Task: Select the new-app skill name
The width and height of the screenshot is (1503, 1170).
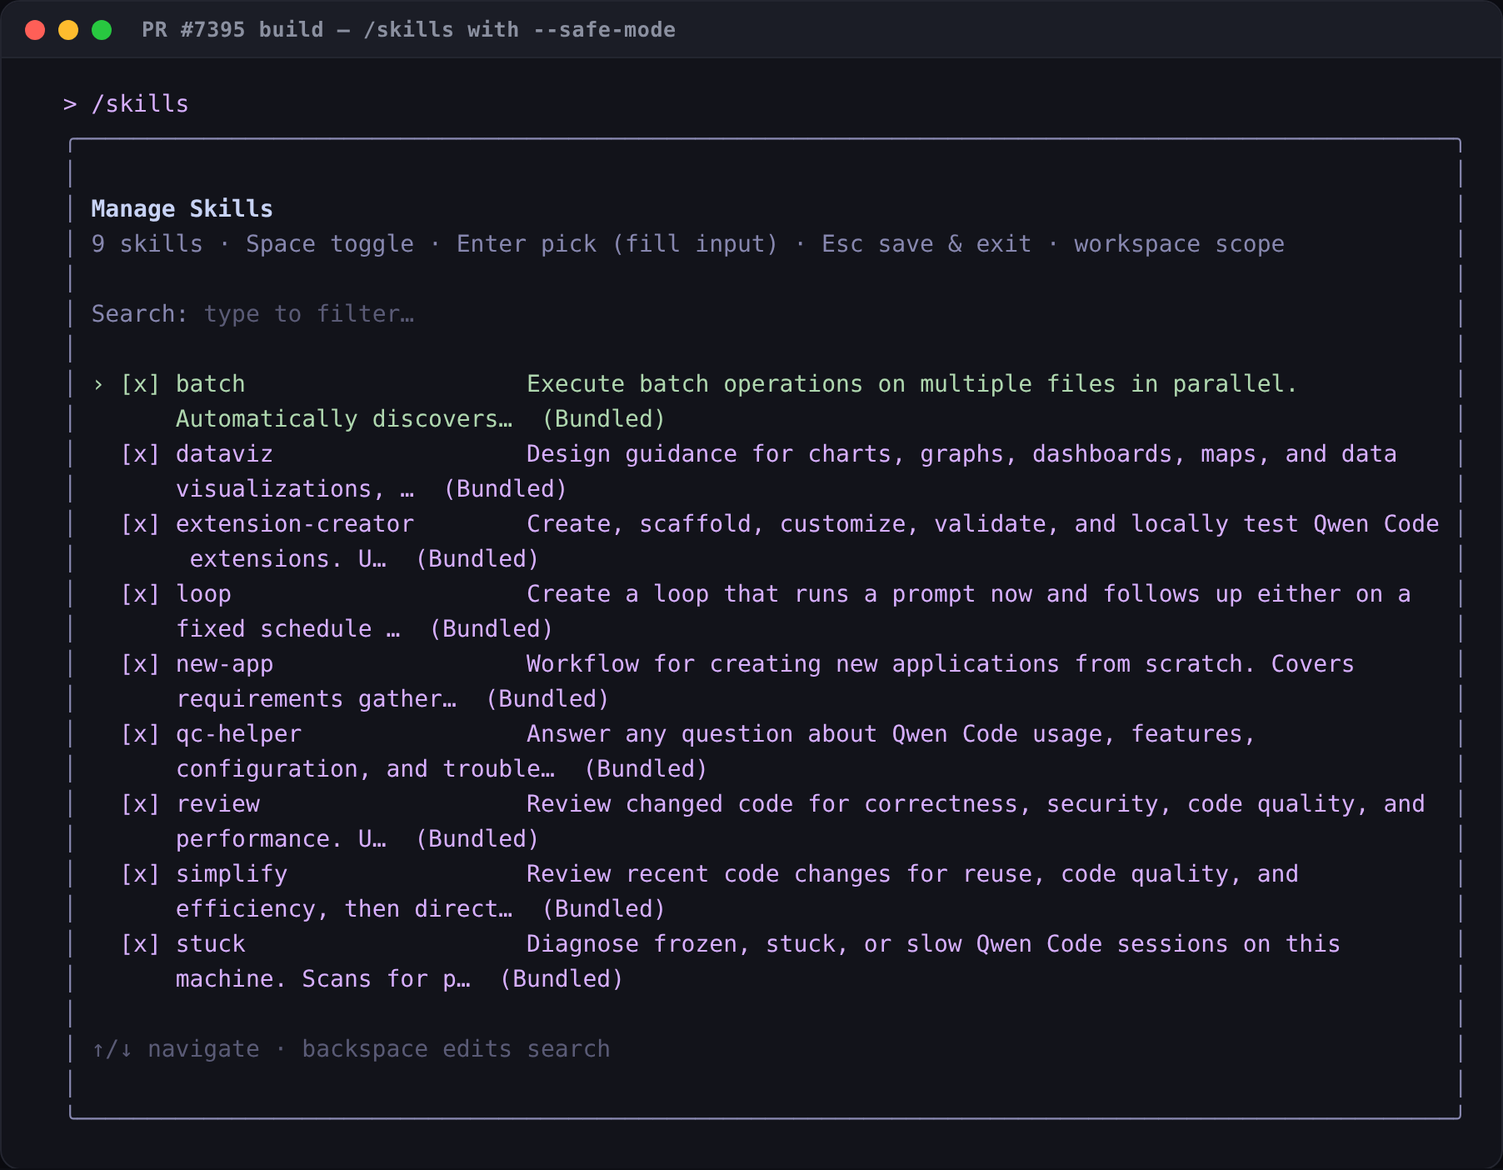Action: 225,664
